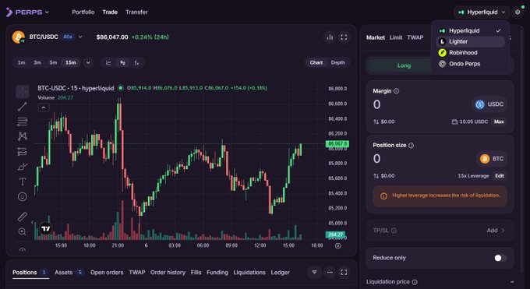Open the Open orders tab

pos(107,273)
